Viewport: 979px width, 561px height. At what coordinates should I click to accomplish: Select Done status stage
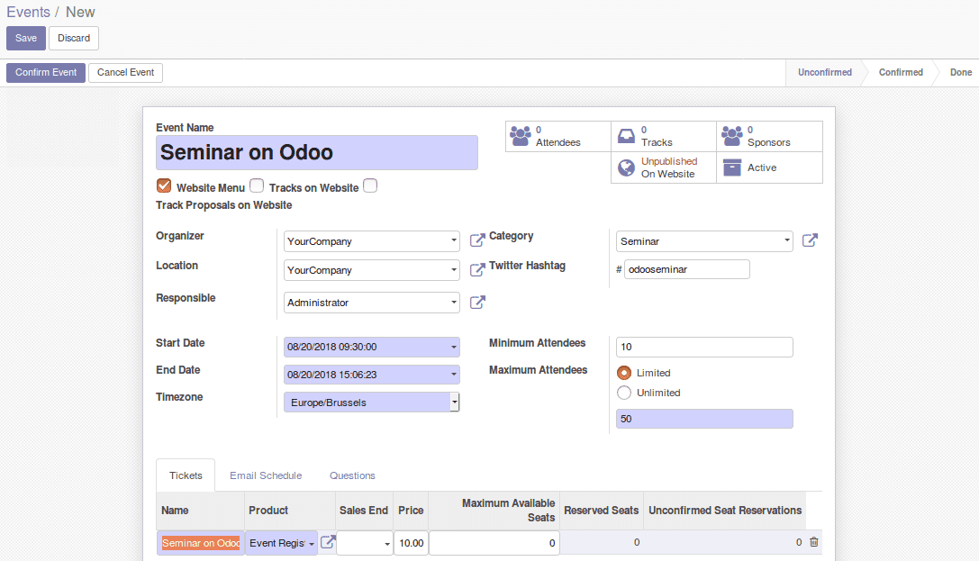960,72
